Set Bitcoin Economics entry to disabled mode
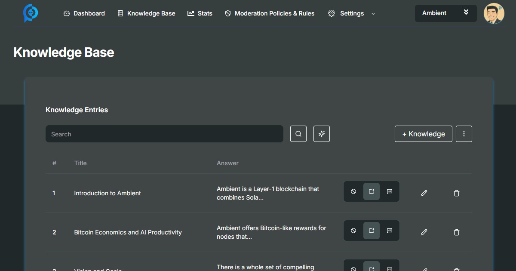Screen dimensions: 516x271 pos(353,231)
